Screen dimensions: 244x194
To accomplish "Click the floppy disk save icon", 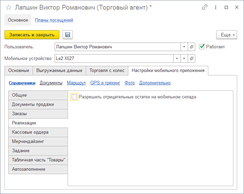I will click(x=67, y=35).
